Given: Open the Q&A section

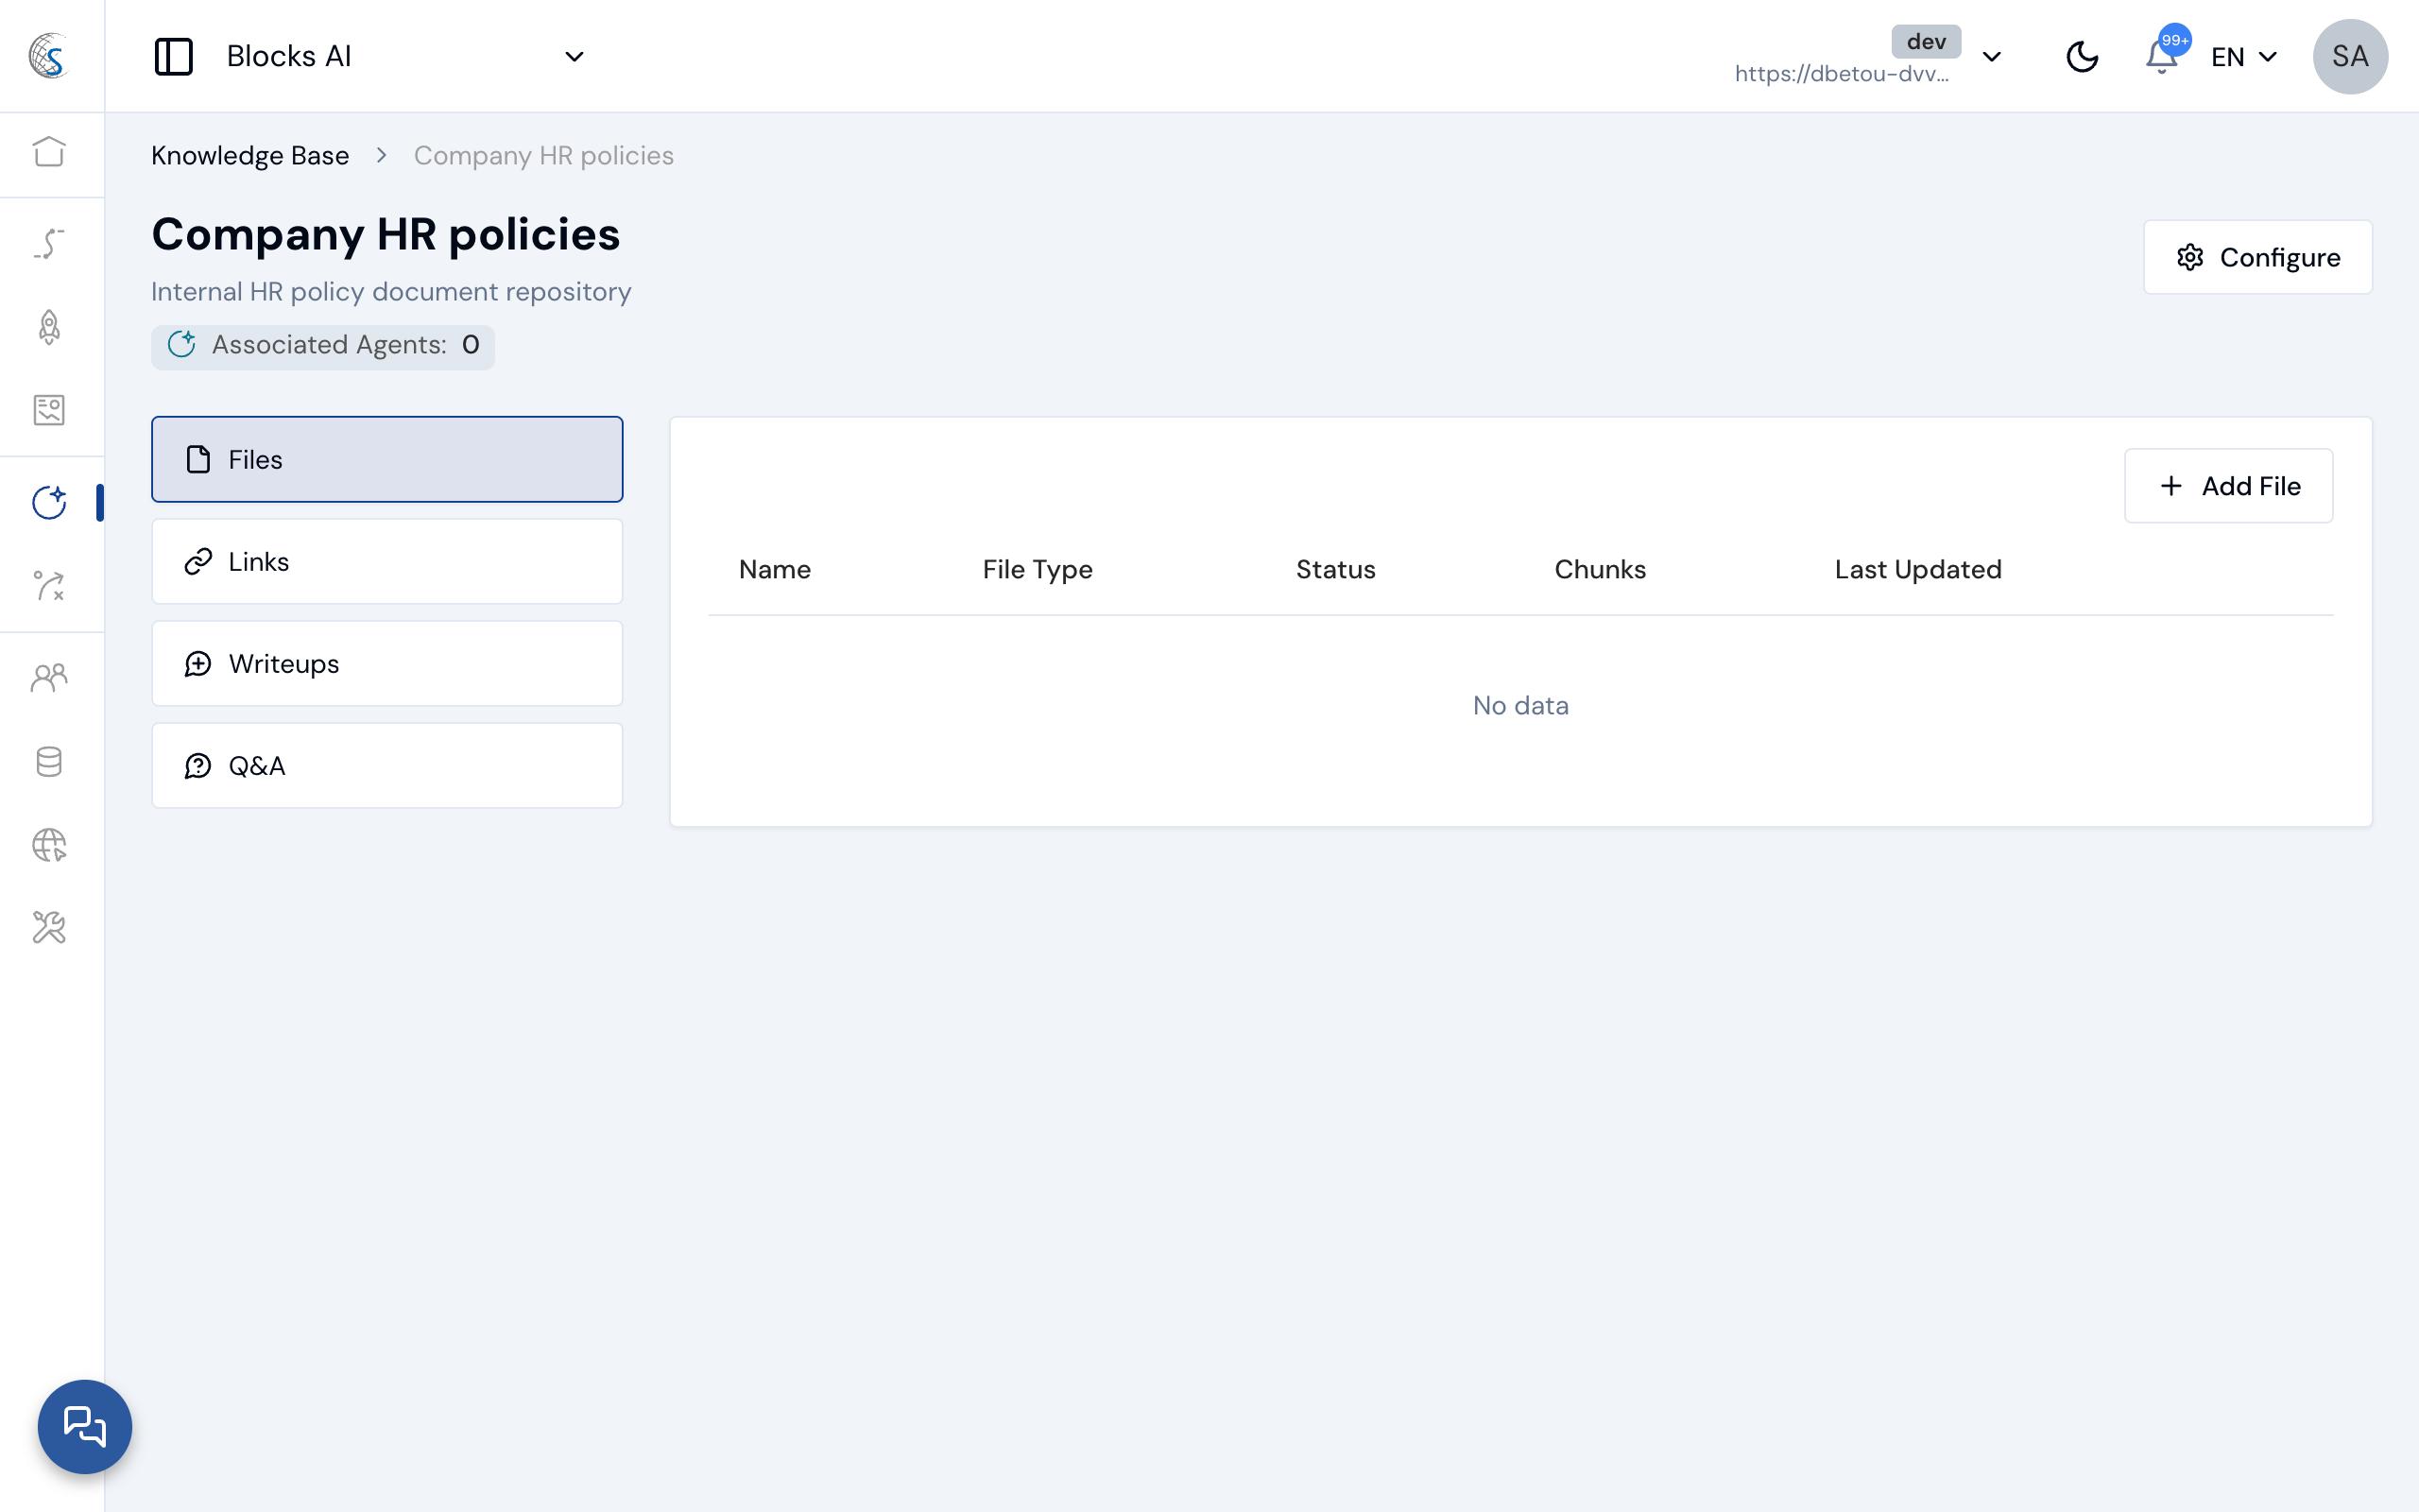Looking at the screenshot, I should tap(386, 765).
